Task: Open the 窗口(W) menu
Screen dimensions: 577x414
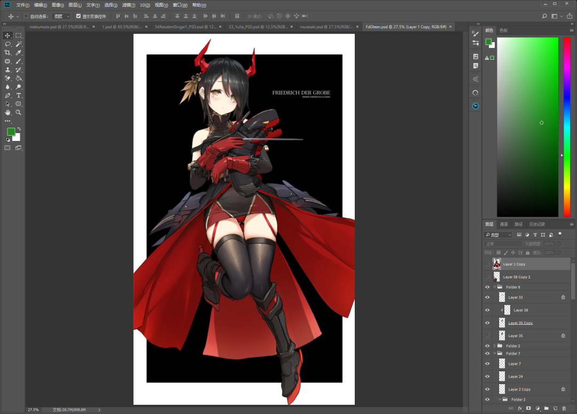Action: [x=180, y=5]
